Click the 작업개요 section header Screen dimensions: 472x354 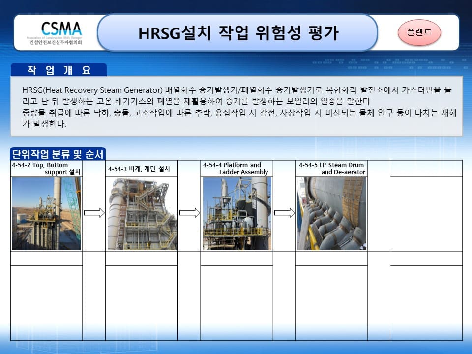point(59,70)
